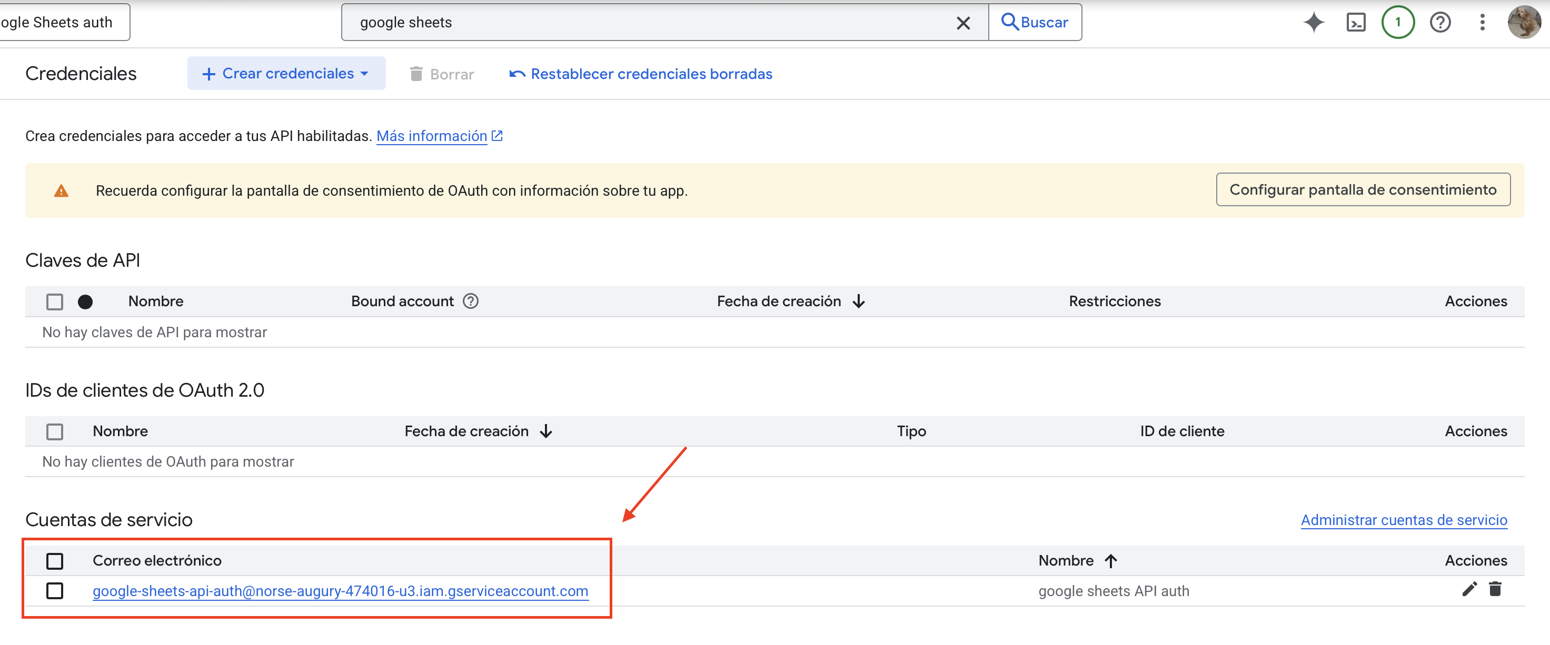Viewport: 1550px width, 645px height.
Task: Click Restablecer credenciales borradas
Action: pyautogui.click(x=641, y=74)
